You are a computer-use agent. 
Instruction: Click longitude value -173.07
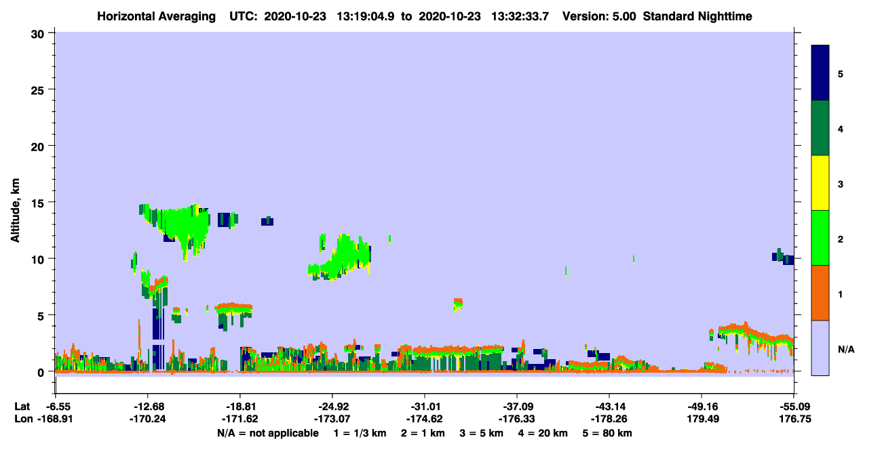pyautogui.click(x=332, y=419)
